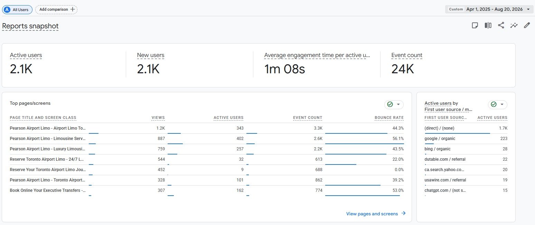Select the Pearson Airport Limo - Limousine Serv… row
Viewport: 535px width, 225px height.
[x=207, y=139]
